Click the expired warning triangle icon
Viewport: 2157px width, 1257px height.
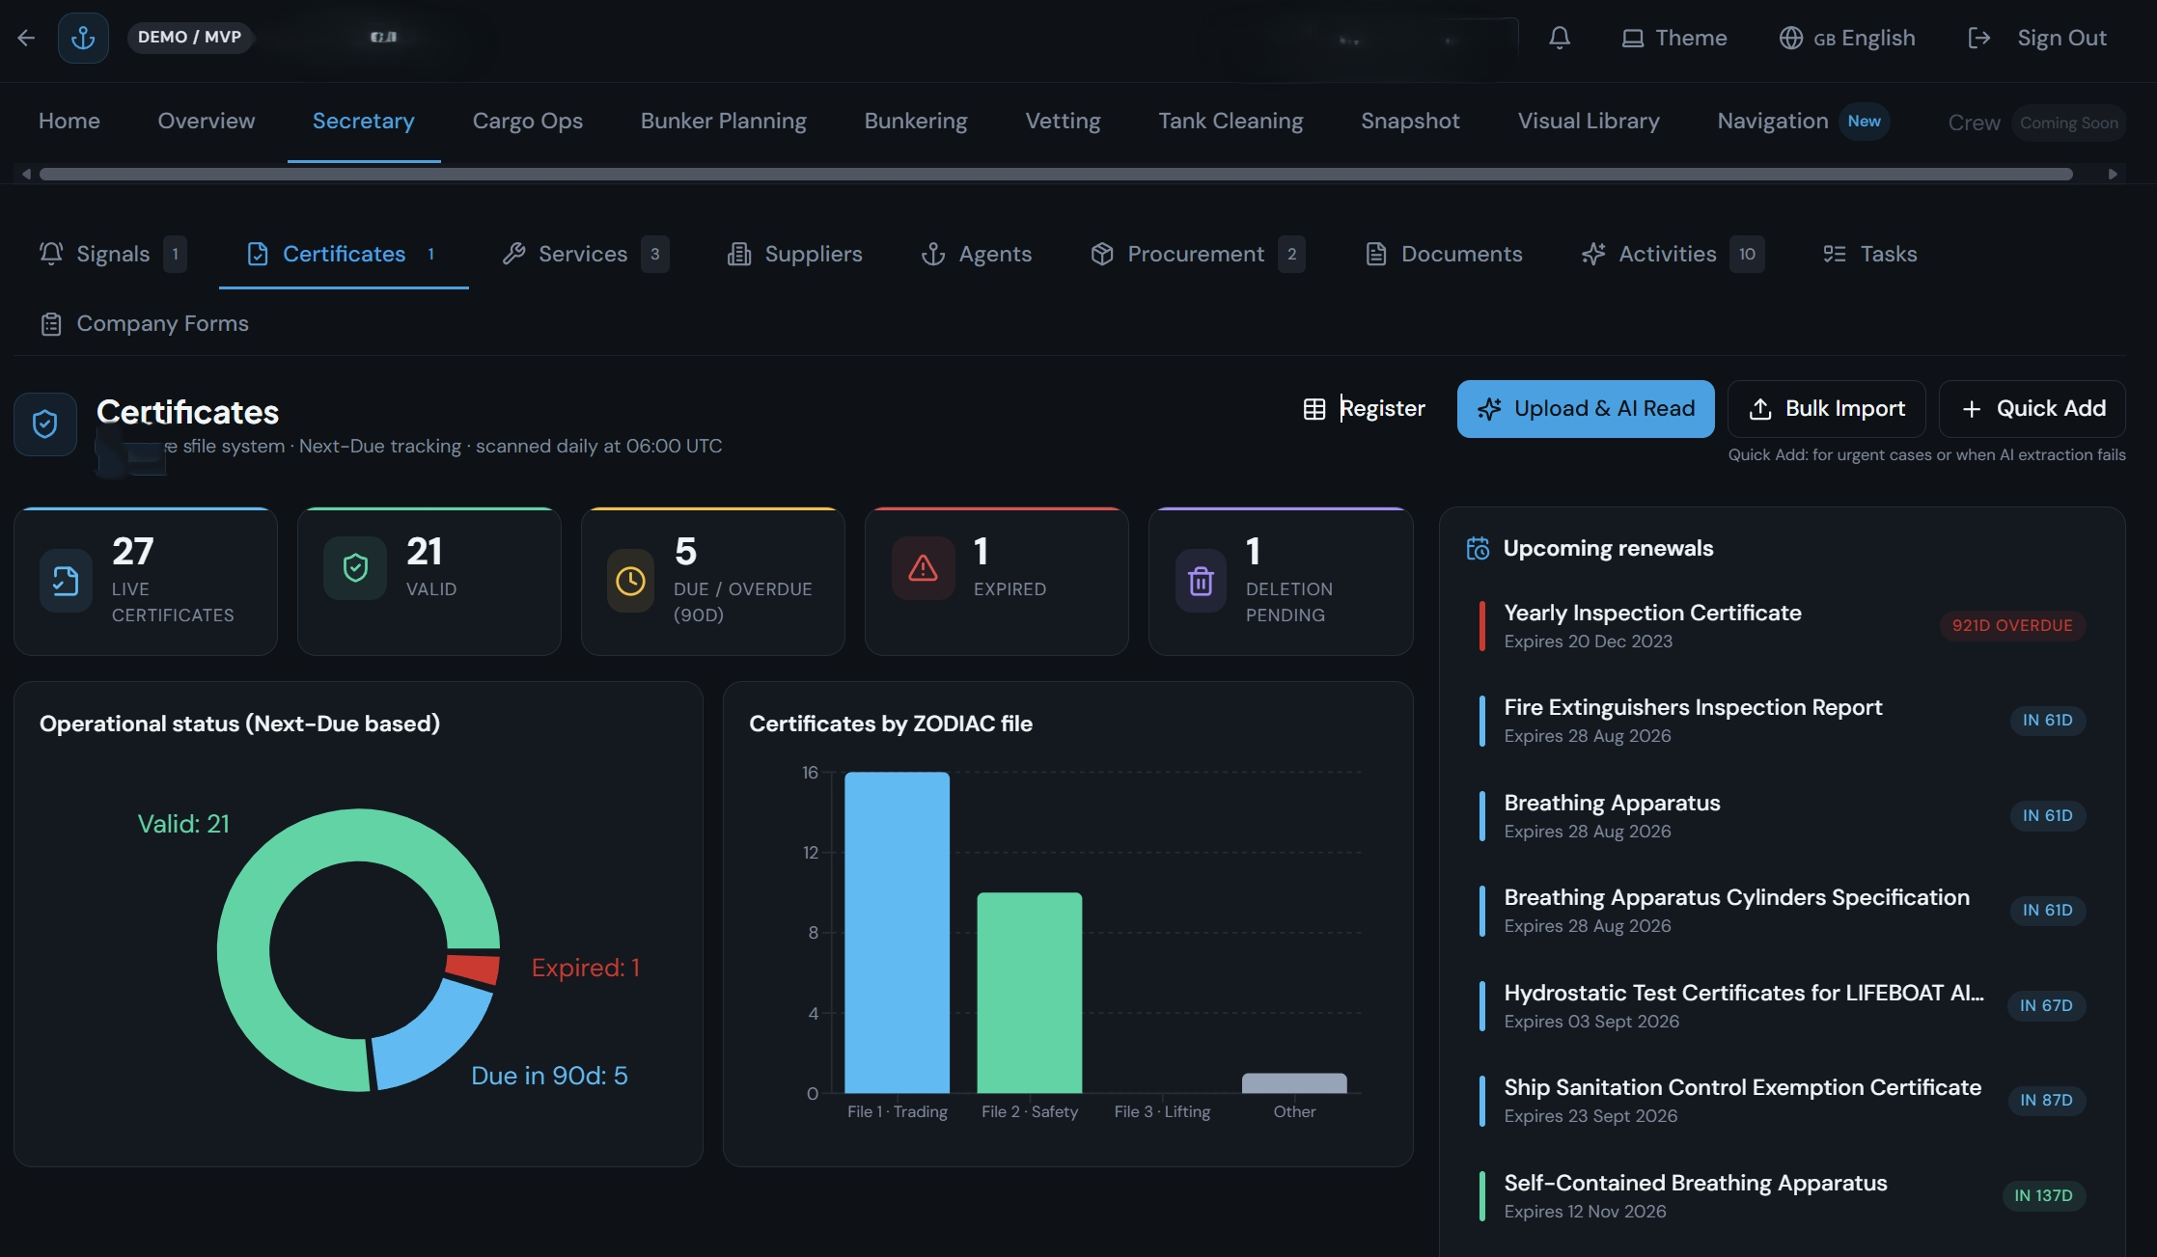pyautogui.click(x=924, y=568)
